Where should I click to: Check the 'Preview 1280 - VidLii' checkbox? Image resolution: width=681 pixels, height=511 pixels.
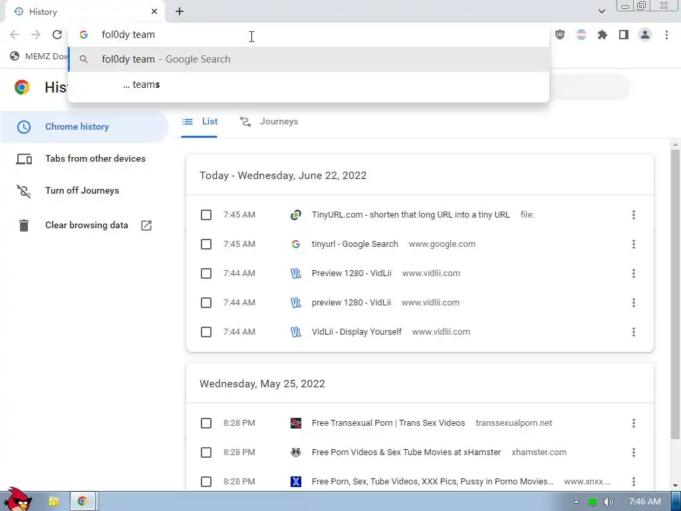point(206,273)
